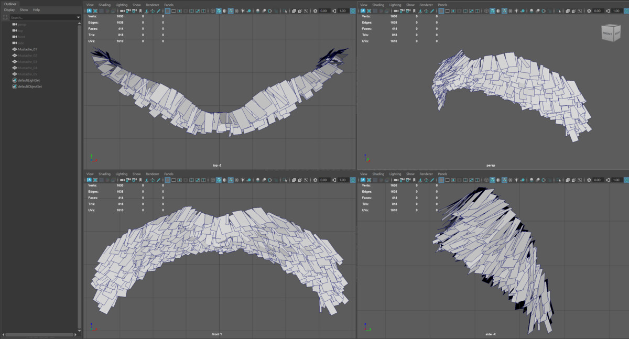Screen dimensions: 629x339
Task: Open Camera Attributes icon in top -Z panel
Action: [134, 11]
